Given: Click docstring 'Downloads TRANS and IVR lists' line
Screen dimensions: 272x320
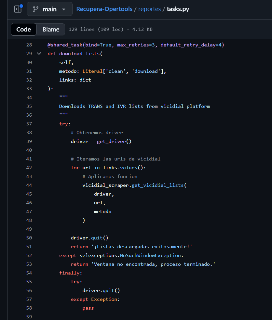Looking at the screenshot, I should 134,106.
